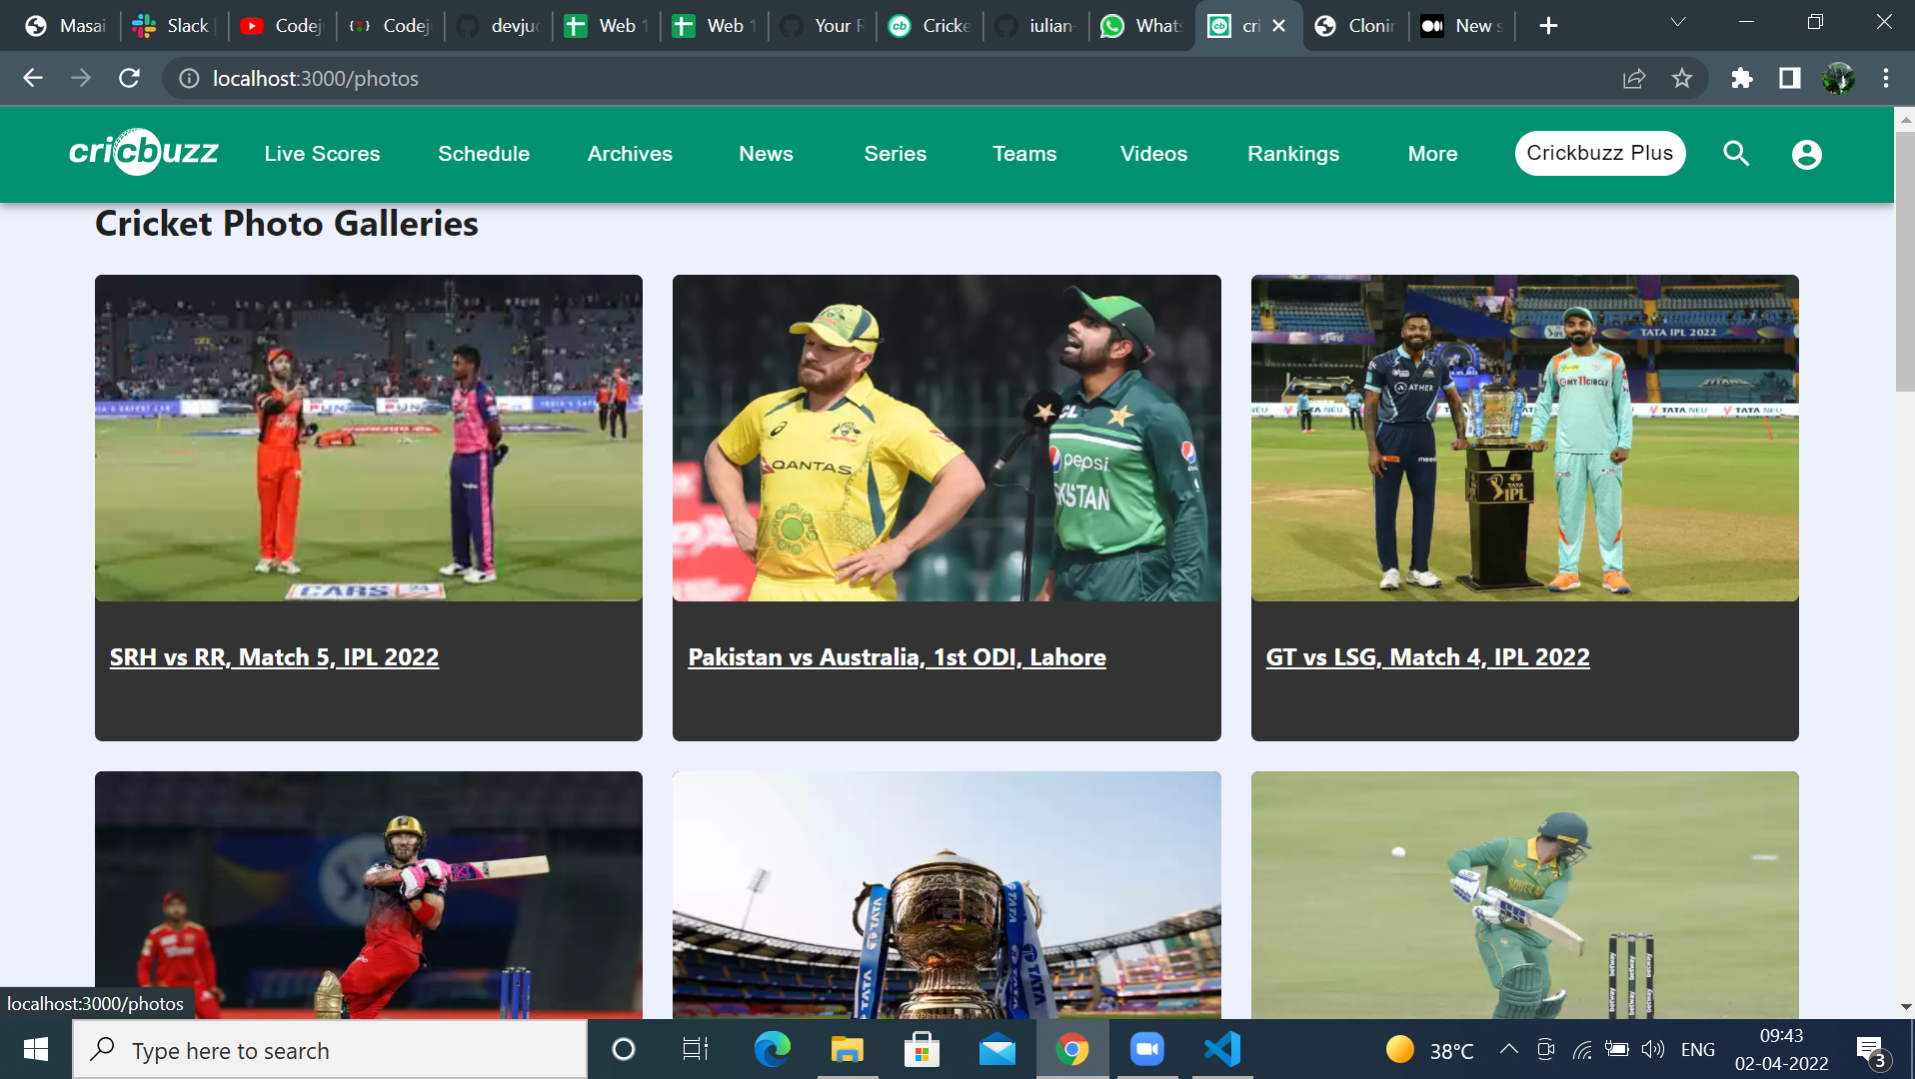The height and width of the screenshot is (1079, 1915).
Task: Open Chrome's three-dot menu
Action: tap(1886, 78)
